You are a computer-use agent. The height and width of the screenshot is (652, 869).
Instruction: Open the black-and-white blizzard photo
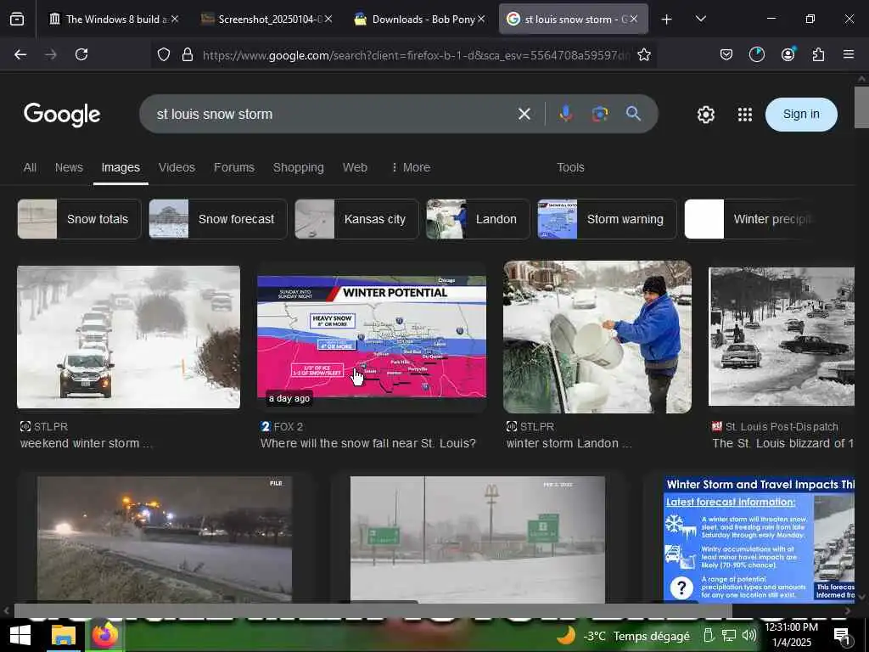782,336
